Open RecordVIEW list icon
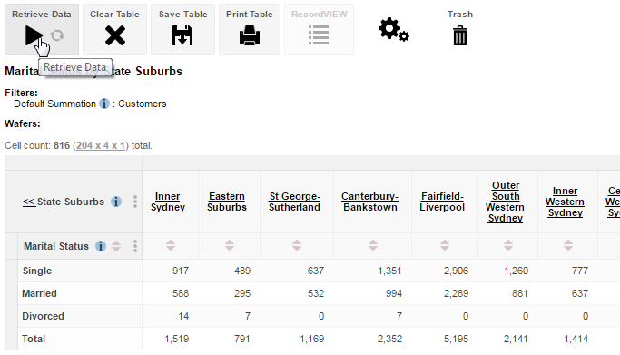Viewport: 620px width, 355px height. click(319, 35)
